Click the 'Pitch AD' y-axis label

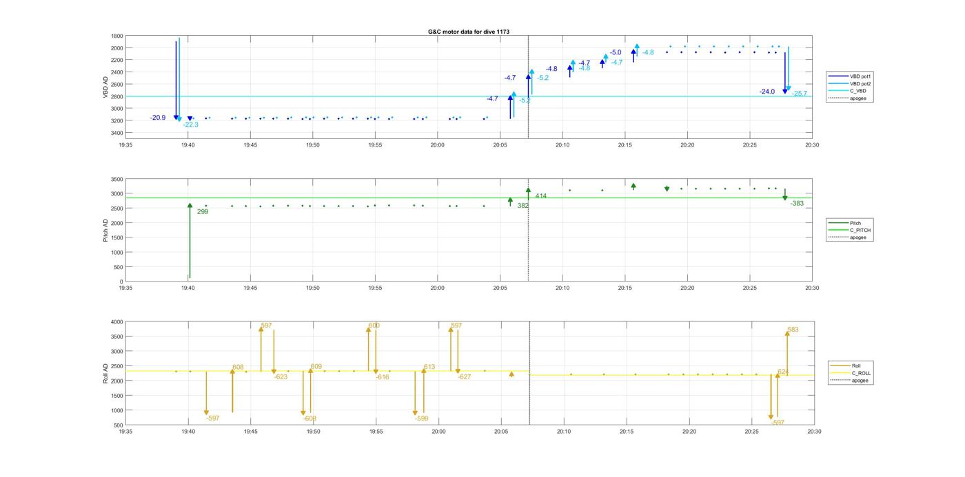[x=105, y=230]
